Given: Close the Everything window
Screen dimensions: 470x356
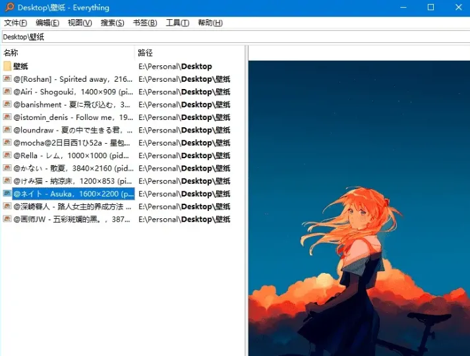Looking at the screenshot, I should 458,7.
